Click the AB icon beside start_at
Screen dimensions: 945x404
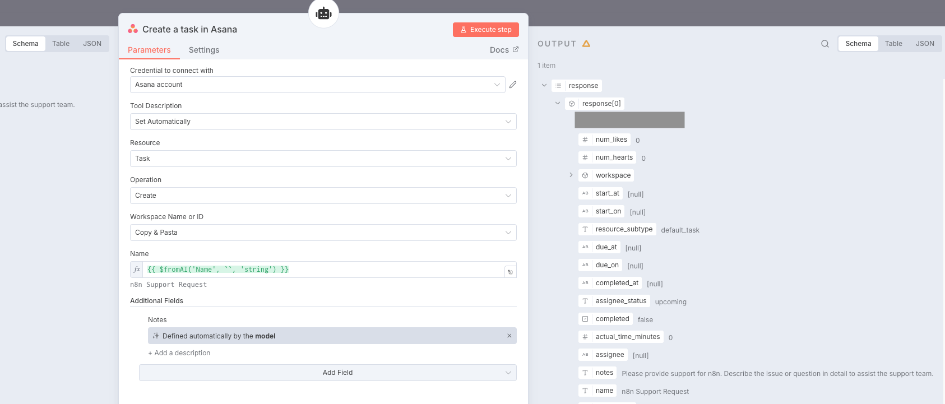tap(585, 193)
